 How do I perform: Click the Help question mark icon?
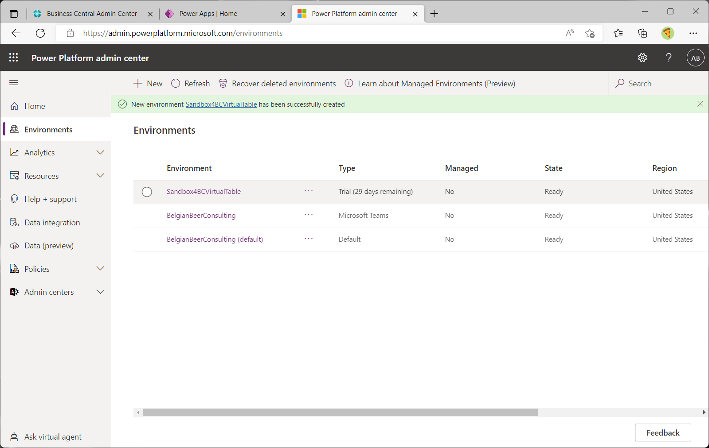669,58
